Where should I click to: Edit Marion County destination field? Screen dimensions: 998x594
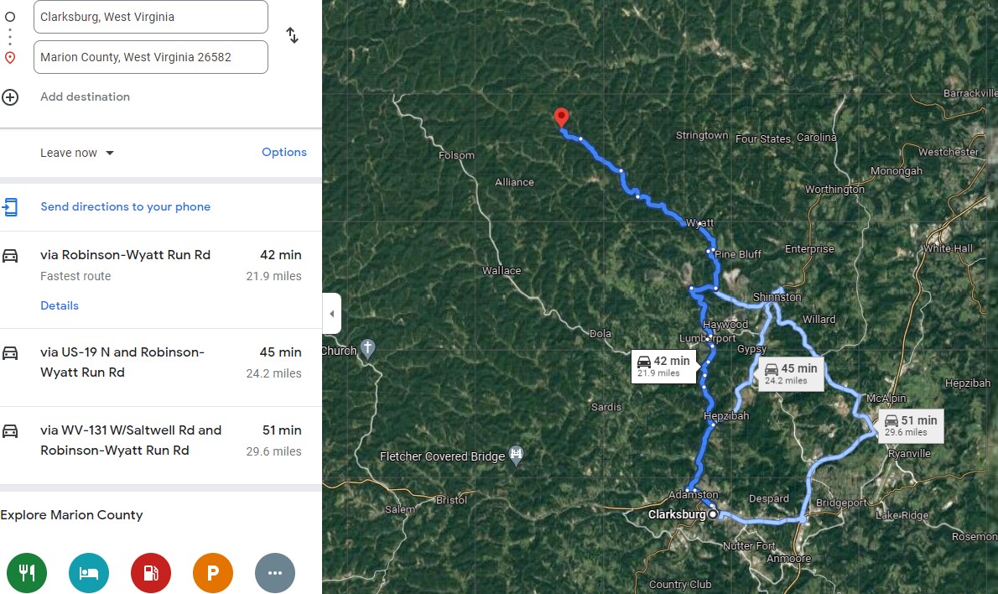tap(151, 57)
